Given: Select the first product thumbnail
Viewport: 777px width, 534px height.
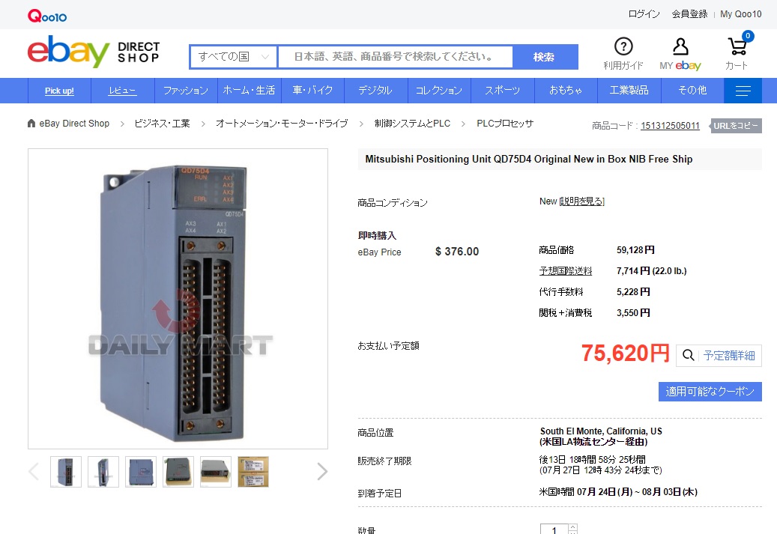Looking at the screenshot, I should [66, 472].
